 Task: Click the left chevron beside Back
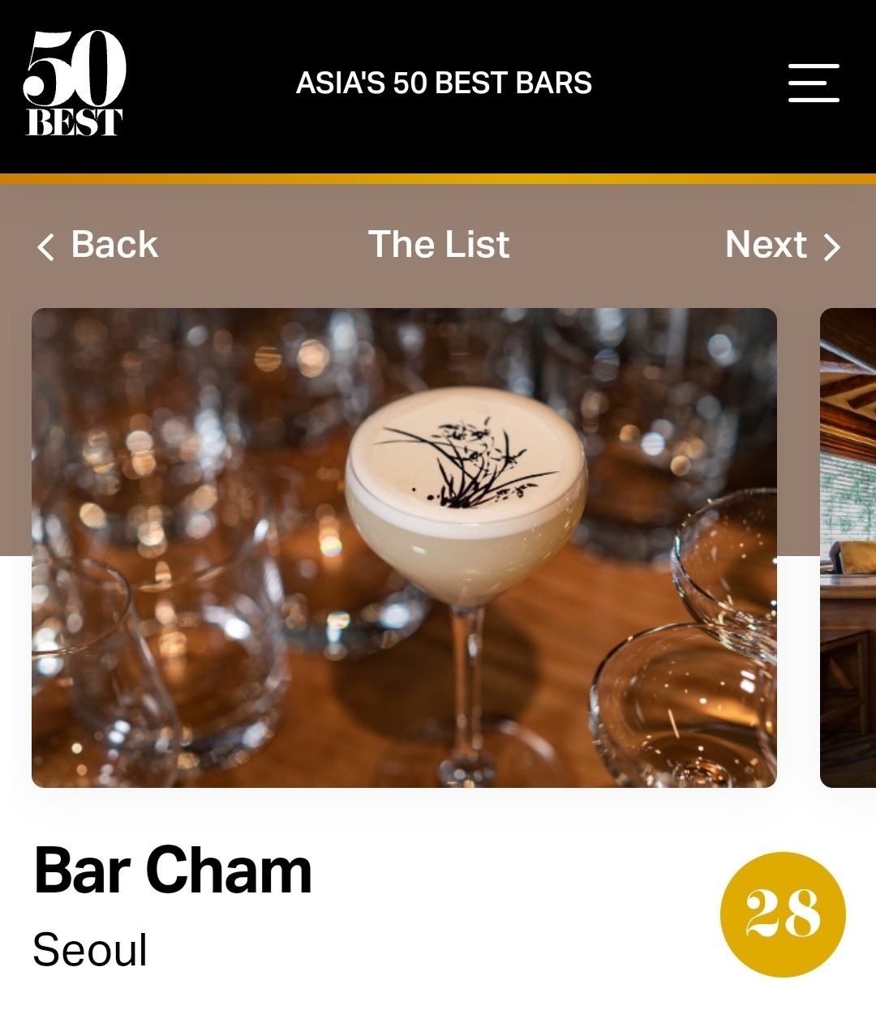click(45, 246)
